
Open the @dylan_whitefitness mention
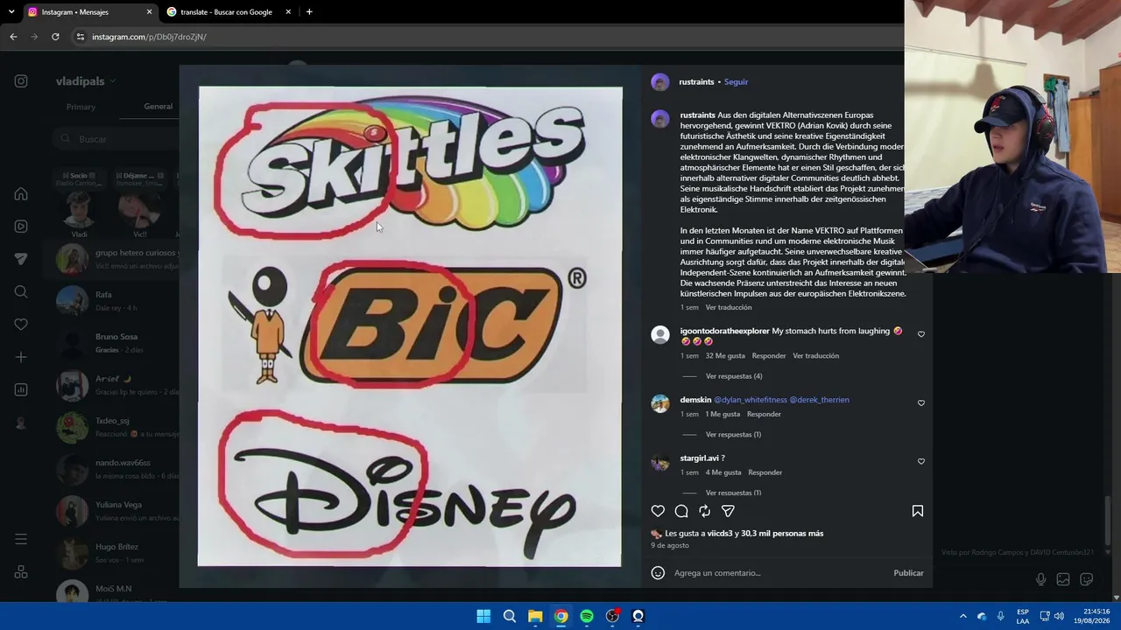point(751,400)
